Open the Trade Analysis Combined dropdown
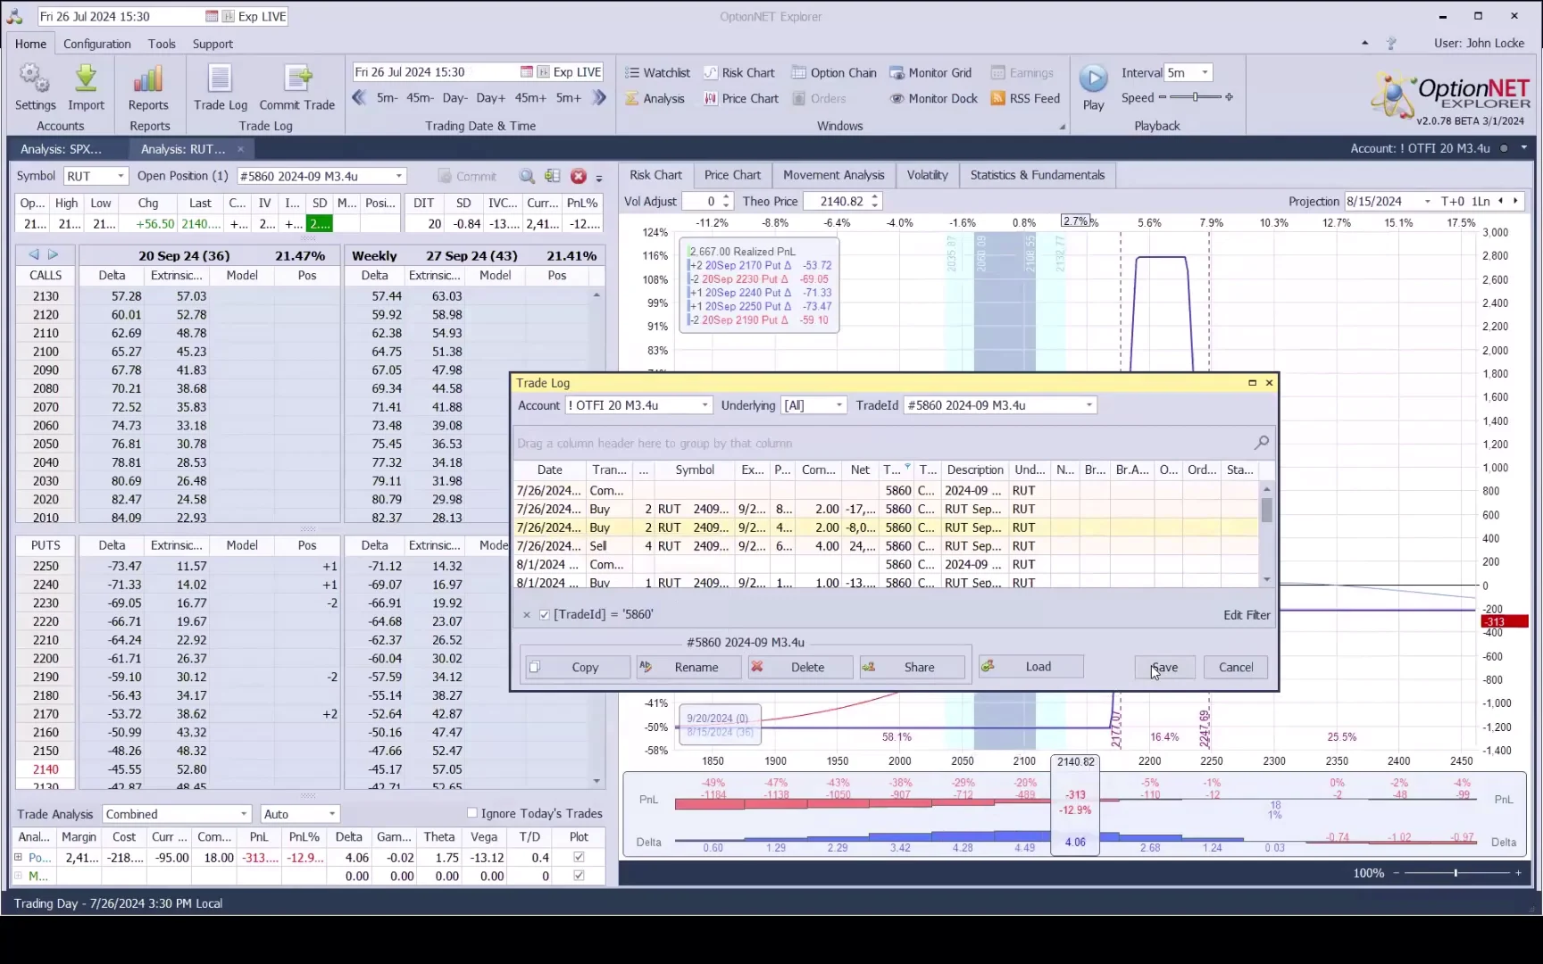The width and height of the screenshot is (1543, 964). 244,814
